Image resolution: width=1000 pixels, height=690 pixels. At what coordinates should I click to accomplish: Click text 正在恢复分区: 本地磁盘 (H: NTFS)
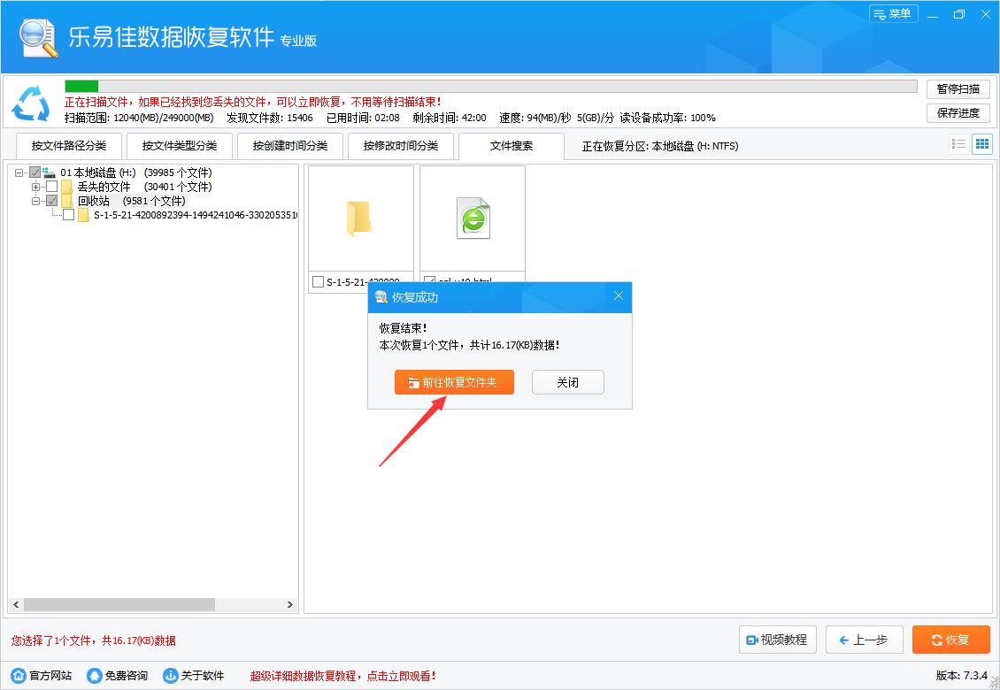(x=660, y=146)
